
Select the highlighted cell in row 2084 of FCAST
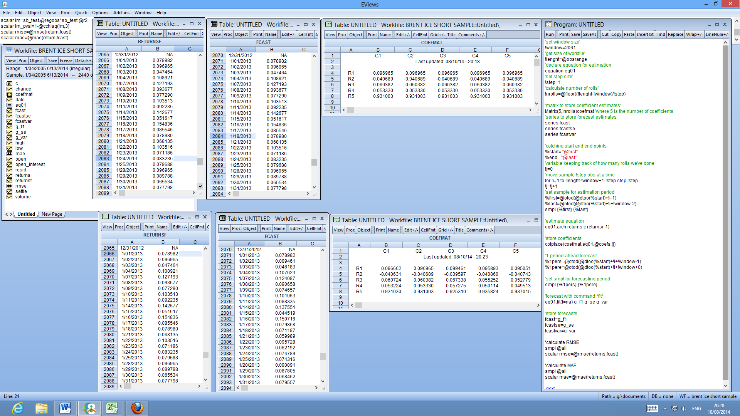[x=241, y=136]
